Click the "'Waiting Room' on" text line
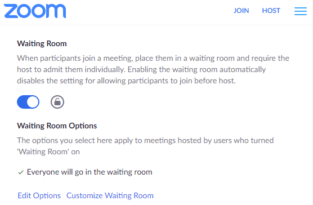The height and width of the screenshot is (205, 313). click(x=48, y=152)
